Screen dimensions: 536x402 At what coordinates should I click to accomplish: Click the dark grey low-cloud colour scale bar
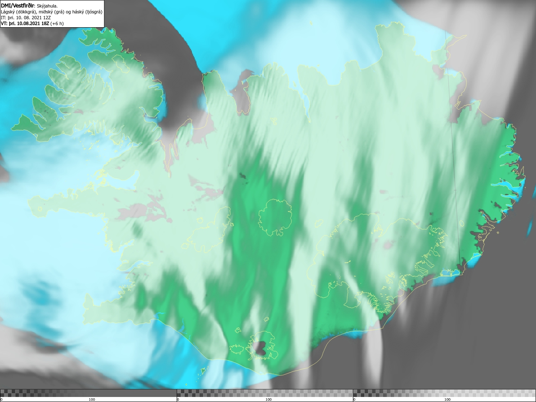(x=88, y=393)
